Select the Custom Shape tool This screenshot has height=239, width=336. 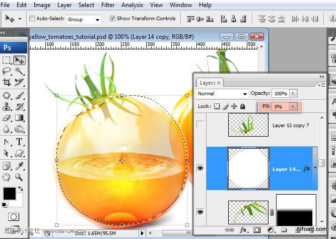click(19, 153)
